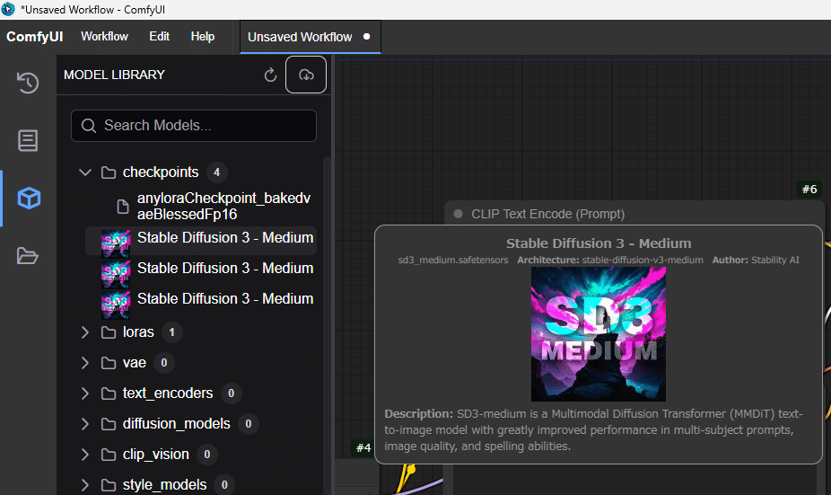Open the Edit menu
Image resolution: width=831 pixels, height=495 pixels.
pos(159,37)
